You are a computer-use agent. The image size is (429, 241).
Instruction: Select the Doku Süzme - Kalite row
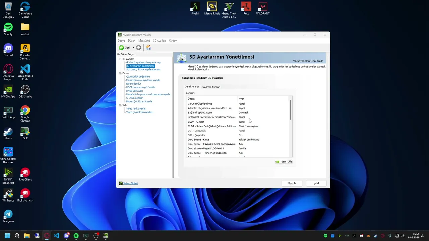238,139
